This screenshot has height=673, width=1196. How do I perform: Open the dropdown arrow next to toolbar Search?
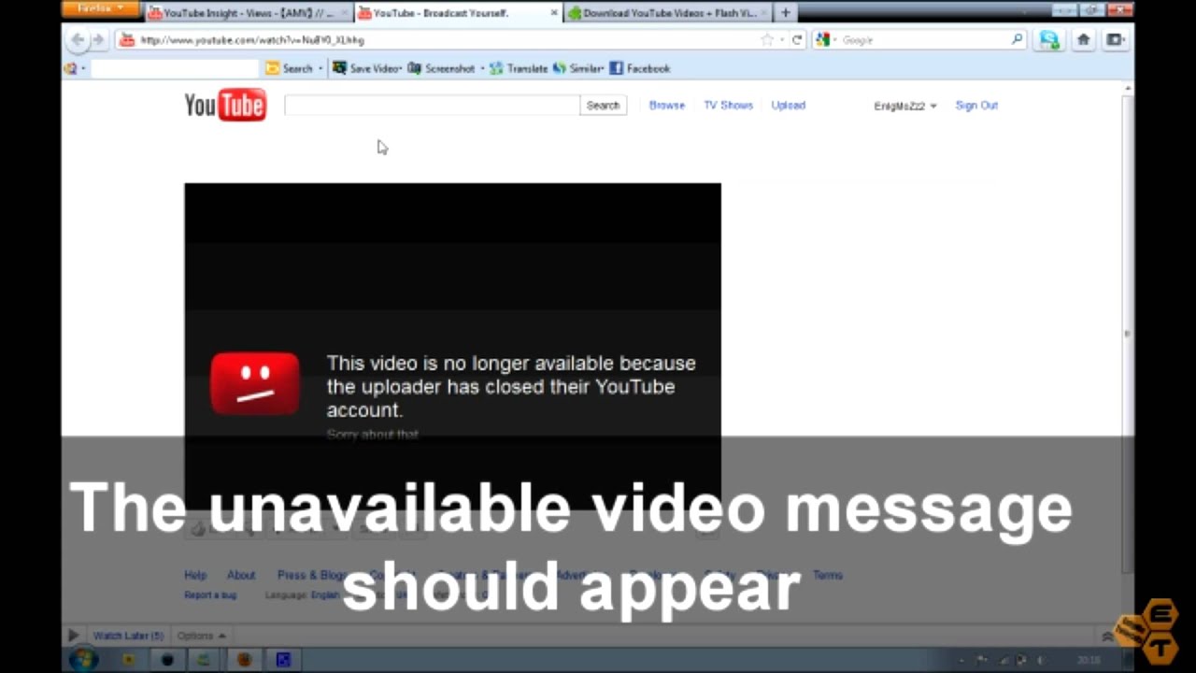(x=320, y=68)
